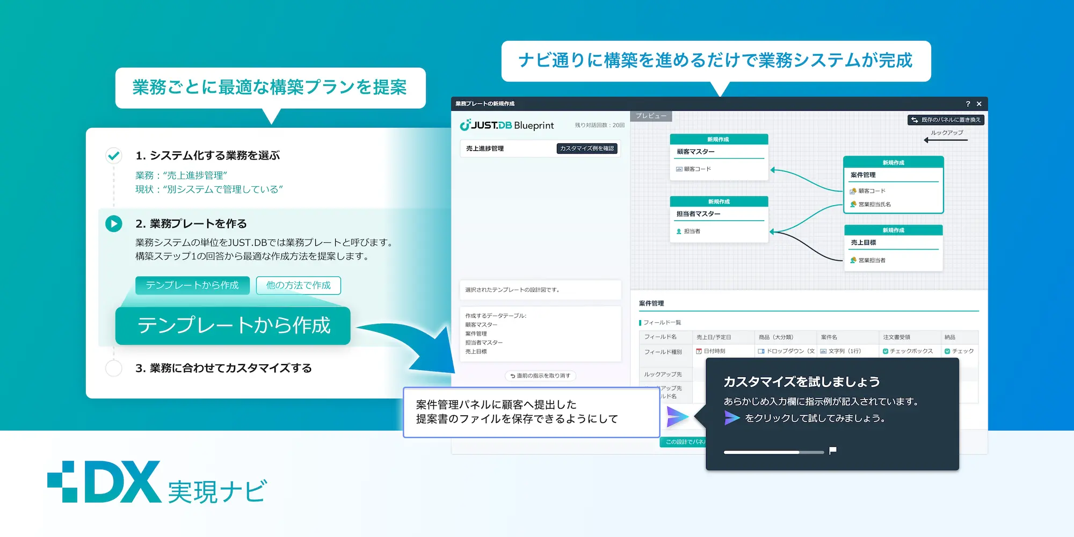Image resolution: width=1074 pixels, height=537 pixels.
Task: Switch to the プレビュー tab
Action: 652,116
